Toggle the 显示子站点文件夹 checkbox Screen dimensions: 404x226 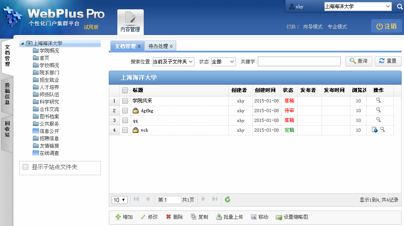(x=26, y=167)
